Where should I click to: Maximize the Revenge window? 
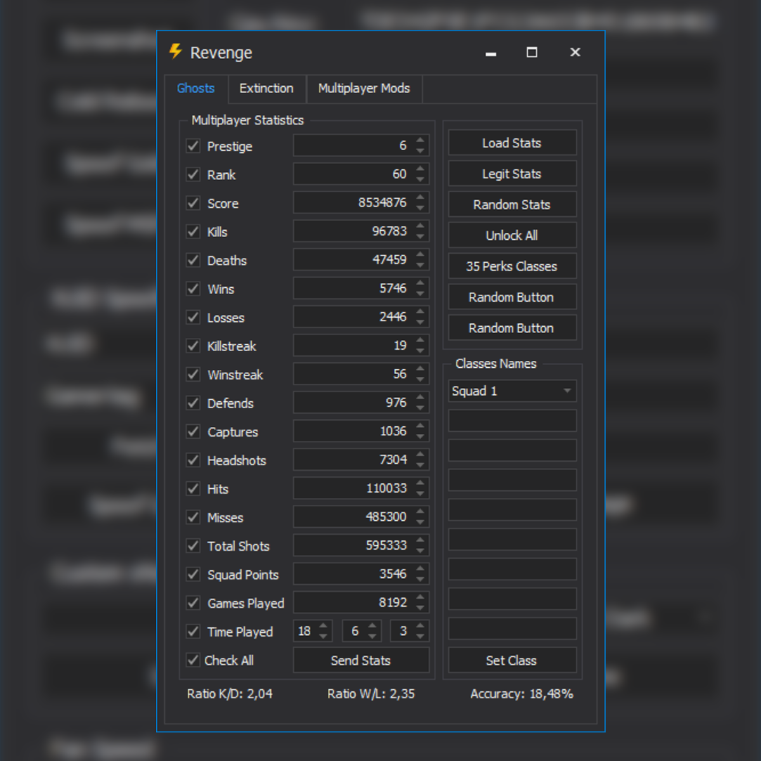coord(532,52)
